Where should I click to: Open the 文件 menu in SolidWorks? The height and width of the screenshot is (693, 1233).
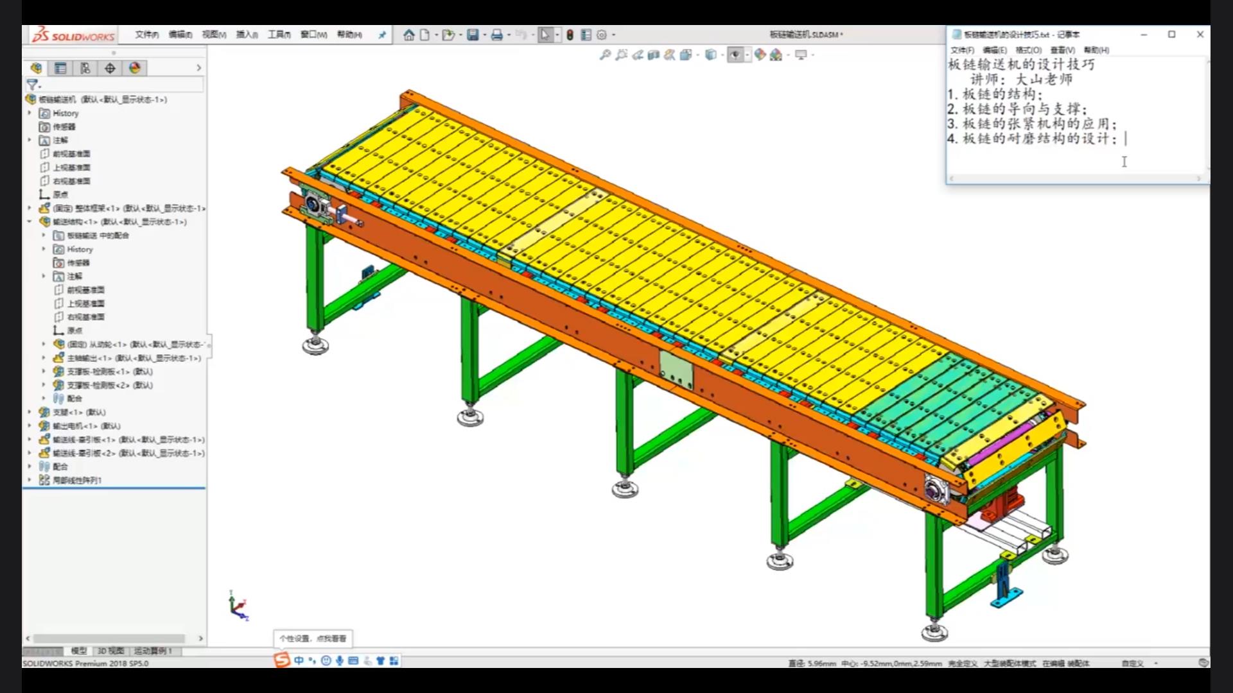pos(147,35)
